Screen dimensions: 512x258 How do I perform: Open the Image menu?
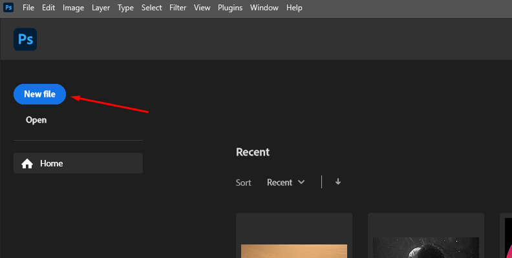click(73, 8)
